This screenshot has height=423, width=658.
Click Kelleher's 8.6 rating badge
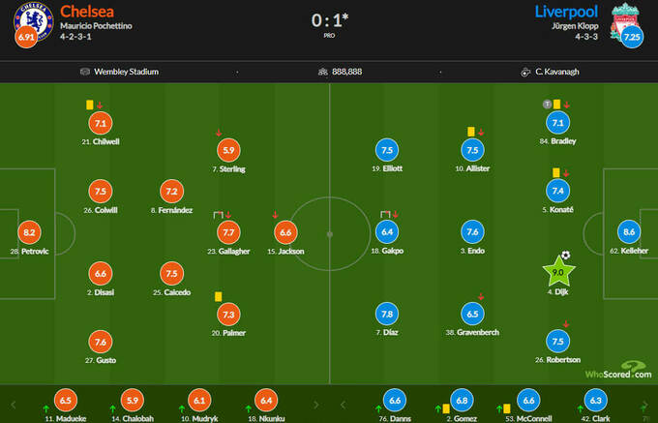pyautogui.click(x=629, y=232)
